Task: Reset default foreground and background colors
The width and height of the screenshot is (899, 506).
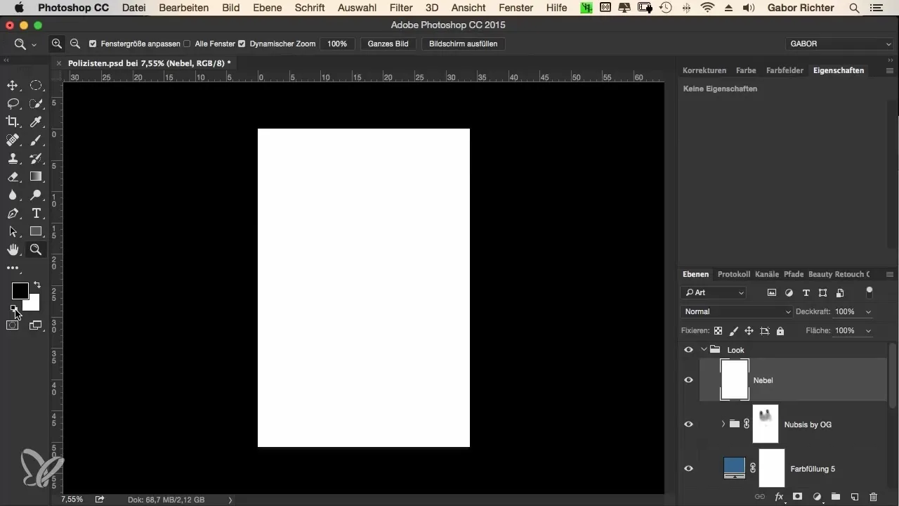Action: pos(13,309)
